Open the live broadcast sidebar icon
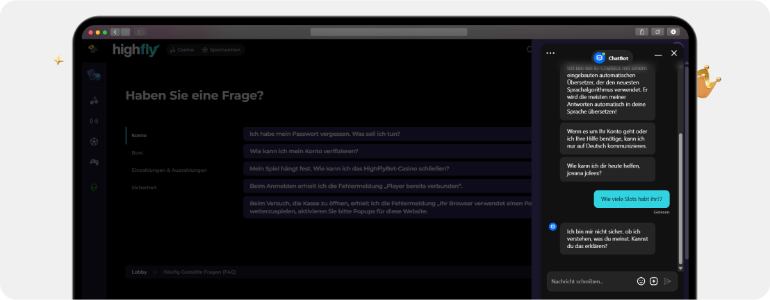 (x=95, y=121)
